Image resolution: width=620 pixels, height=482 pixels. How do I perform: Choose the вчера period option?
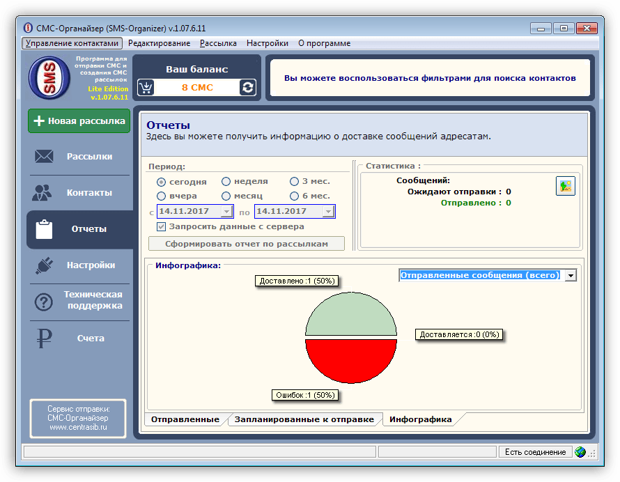[162, 196]
